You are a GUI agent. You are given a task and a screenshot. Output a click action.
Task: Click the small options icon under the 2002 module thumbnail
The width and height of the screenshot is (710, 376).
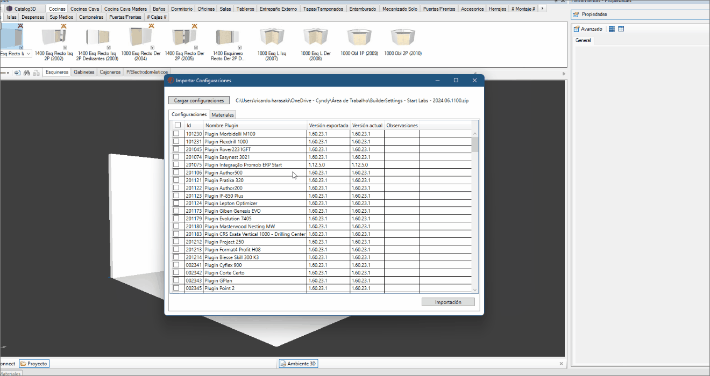(65, 47)
